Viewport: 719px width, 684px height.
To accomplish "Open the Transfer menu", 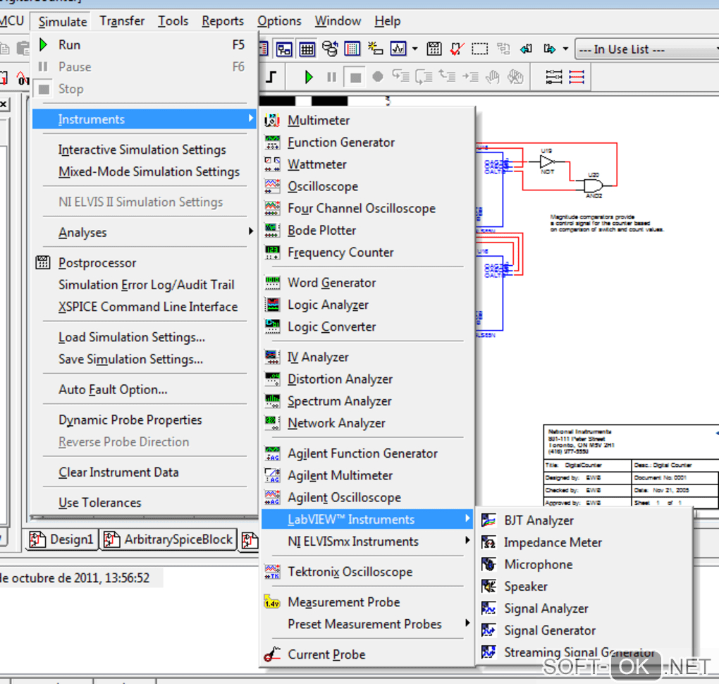I will click(x=122, y=21).
